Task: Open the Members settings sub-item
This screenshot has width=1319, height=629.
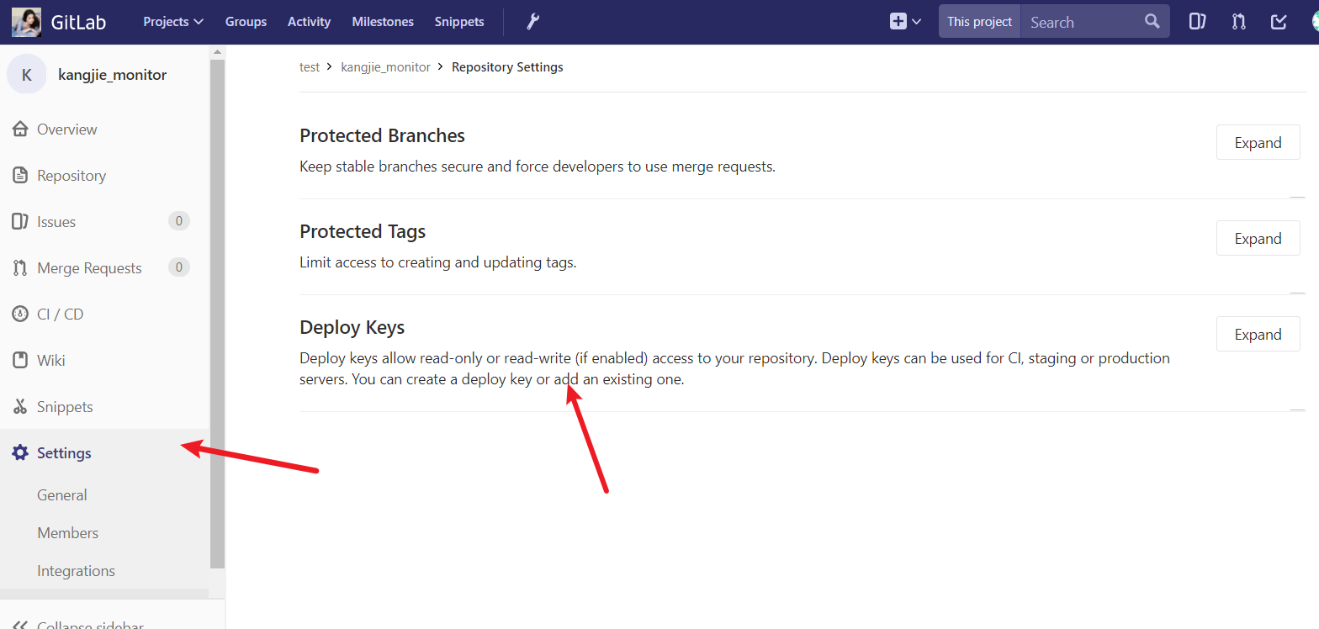Action: point(68,532)
